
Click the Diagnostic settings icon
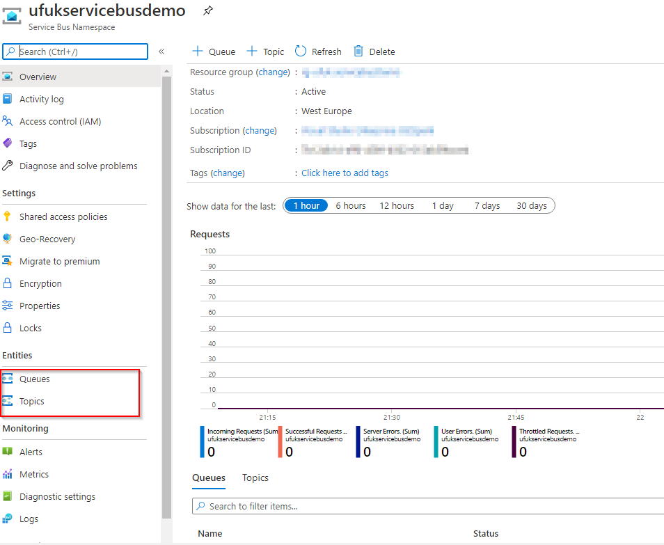pyautogui.click(x=7, y=496)
